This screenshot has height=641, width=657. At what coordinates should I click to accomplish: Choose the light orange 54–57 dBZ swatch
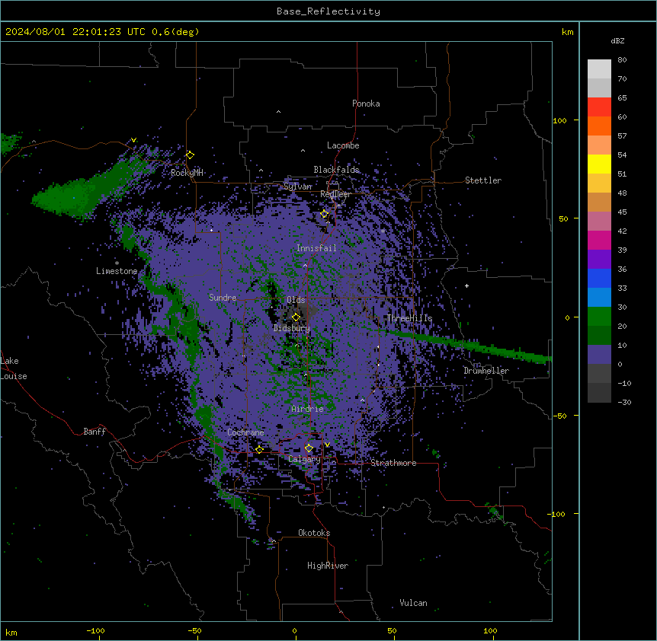599,145
